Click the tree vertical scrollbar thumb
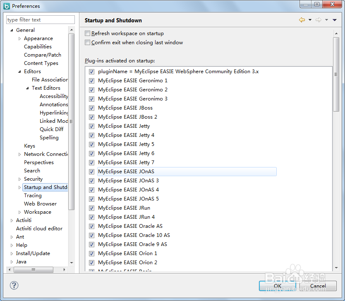 72,122
